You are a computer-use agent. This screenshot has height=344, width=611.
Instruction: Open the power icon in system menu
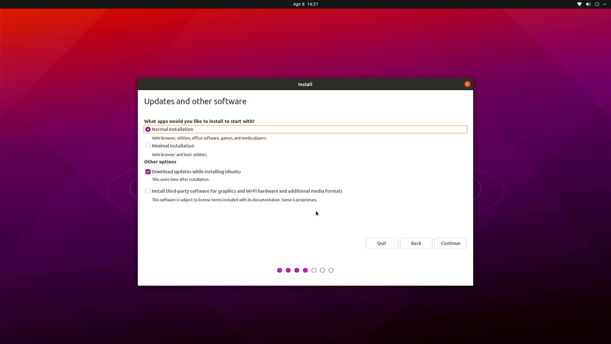(597, 4)
